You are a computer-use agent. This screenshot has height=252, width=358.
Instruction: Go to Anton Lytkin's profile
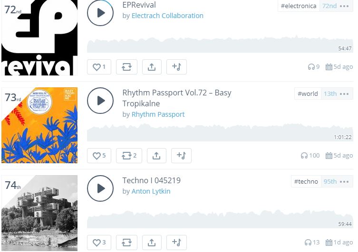(x=151, y=191)
